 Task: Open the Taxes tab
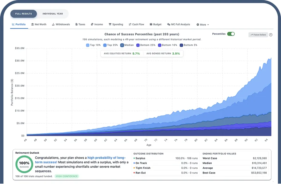80,24
